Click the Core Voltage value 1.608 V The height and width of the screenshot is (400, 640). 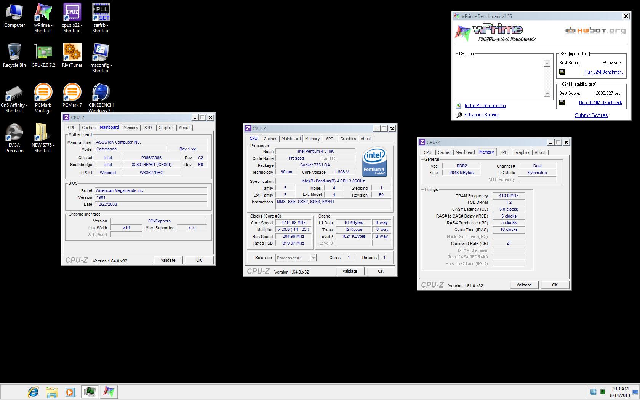(x=342, y=172)
